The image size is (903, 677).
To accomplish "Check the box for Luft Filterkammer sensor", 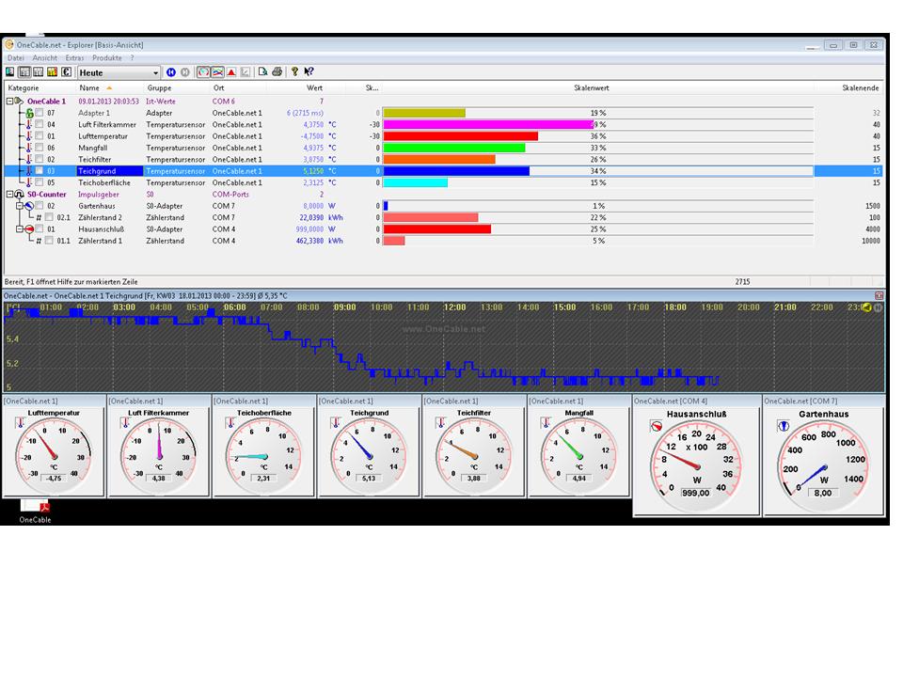I will 40,124.
